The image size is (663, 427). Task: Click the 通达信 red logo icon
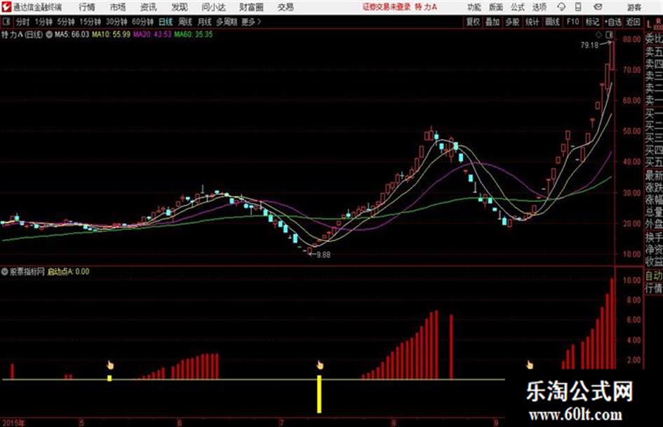pyautogui.click(x=6, y=7)
